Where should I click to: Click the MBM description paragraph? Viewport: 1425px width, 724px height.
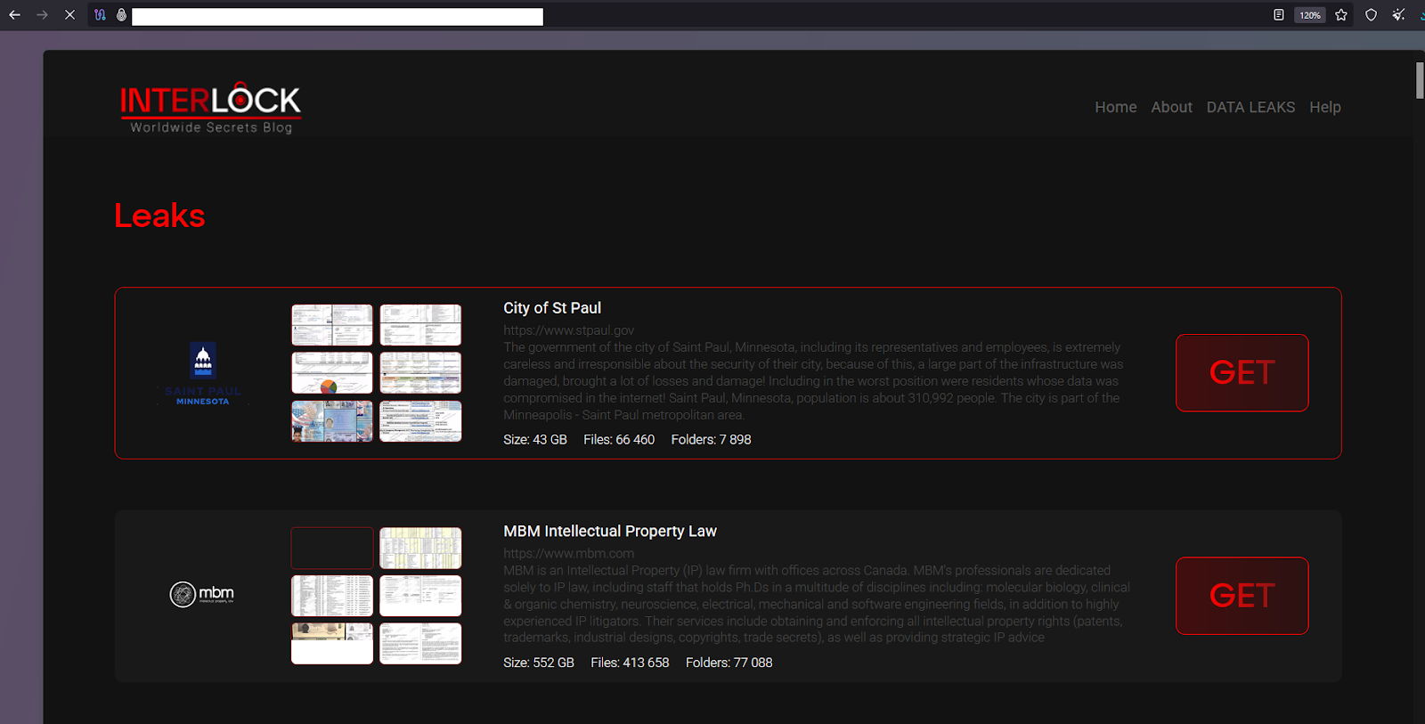click(817, 604)
